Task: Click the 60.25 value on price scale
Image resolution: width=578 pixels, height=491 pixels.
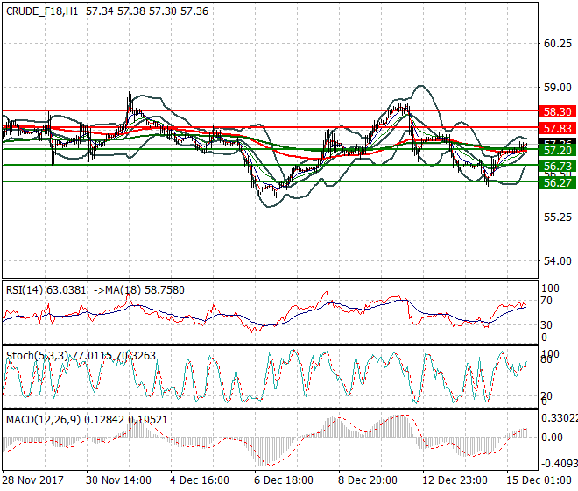Action: coord(557,44)
